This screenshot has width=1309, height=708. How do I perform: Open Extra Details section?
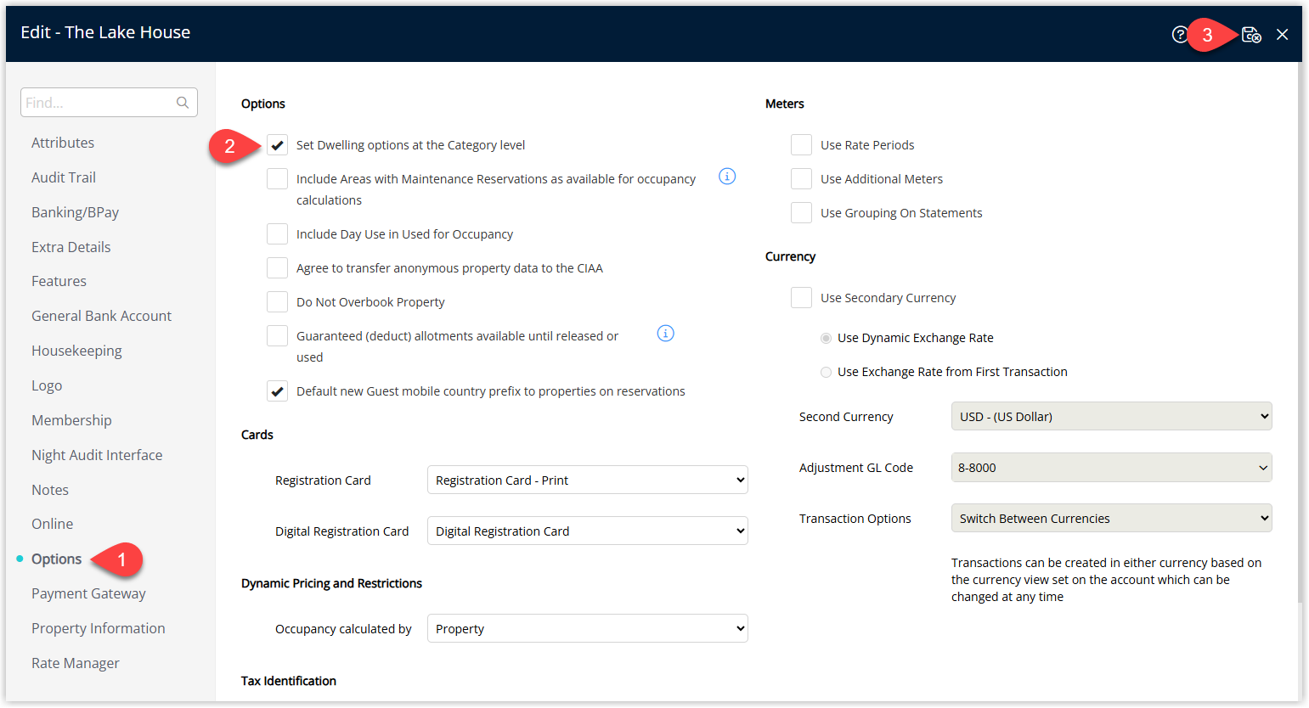pos(71,247)
